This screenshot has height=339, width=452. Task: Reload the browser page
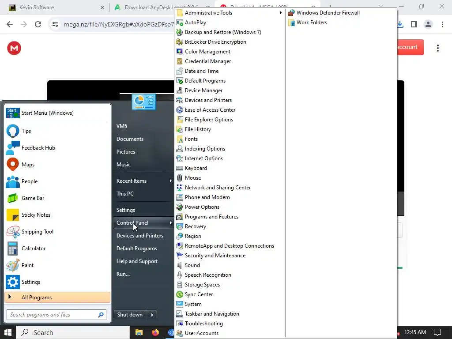click(38, 25)
